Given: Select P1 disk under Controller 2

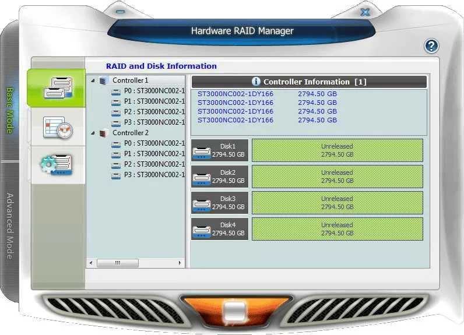Looking at the screenshot, I should tap(154, 154).
